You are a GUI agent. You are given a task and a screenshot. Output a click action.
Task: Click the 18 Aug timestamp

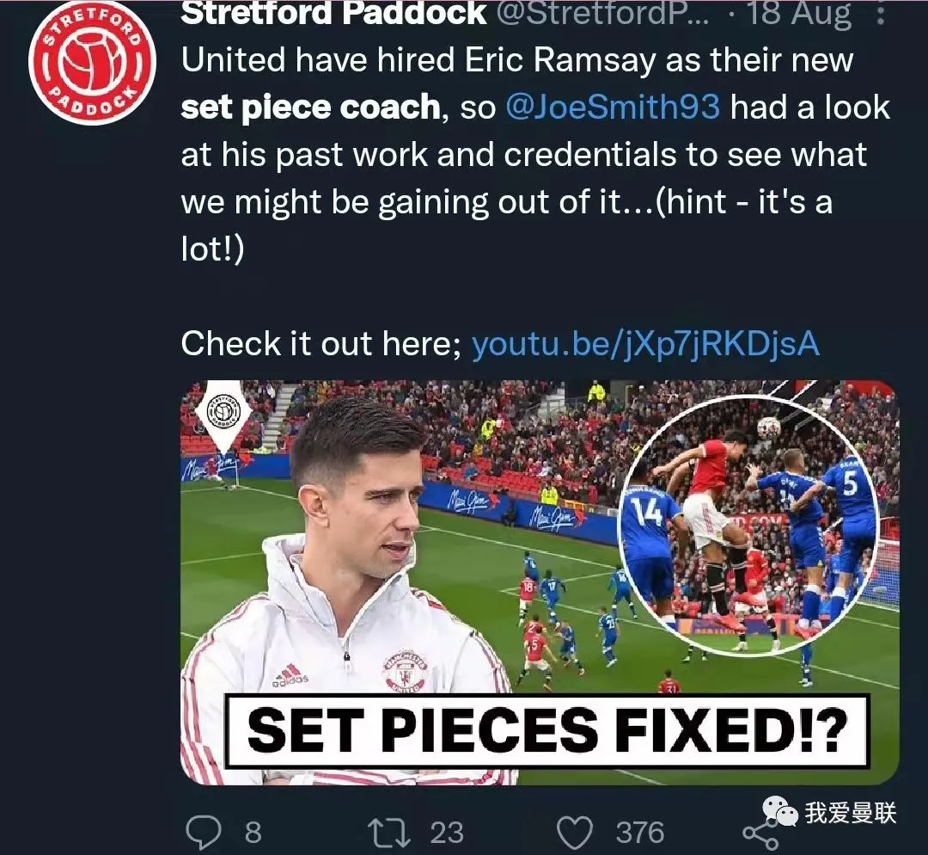coord(799,13)
